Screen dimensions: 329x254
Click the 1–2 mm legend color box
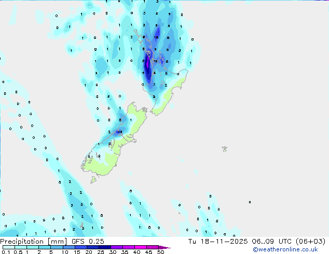(x=33, y=247)
